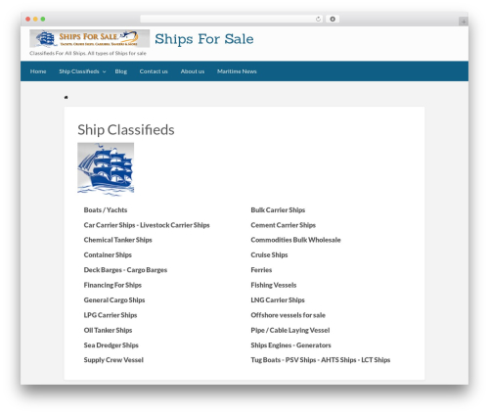Screen dimensions: 489x414
Task: Open the Commodities Bulk Wholesale category
Action: pyautogui.click(x=295, y=240)
